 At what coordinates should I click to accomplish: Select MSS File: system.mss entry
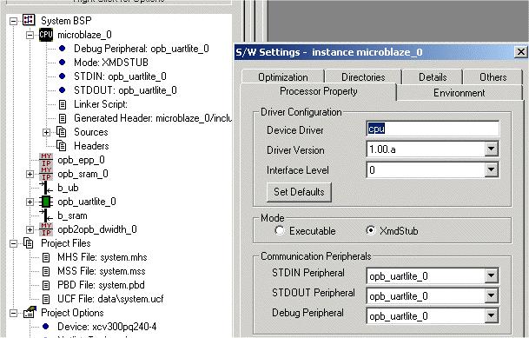(x=102, y=271)
